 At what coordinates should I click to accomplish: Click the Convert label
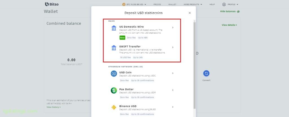[206, 80]
